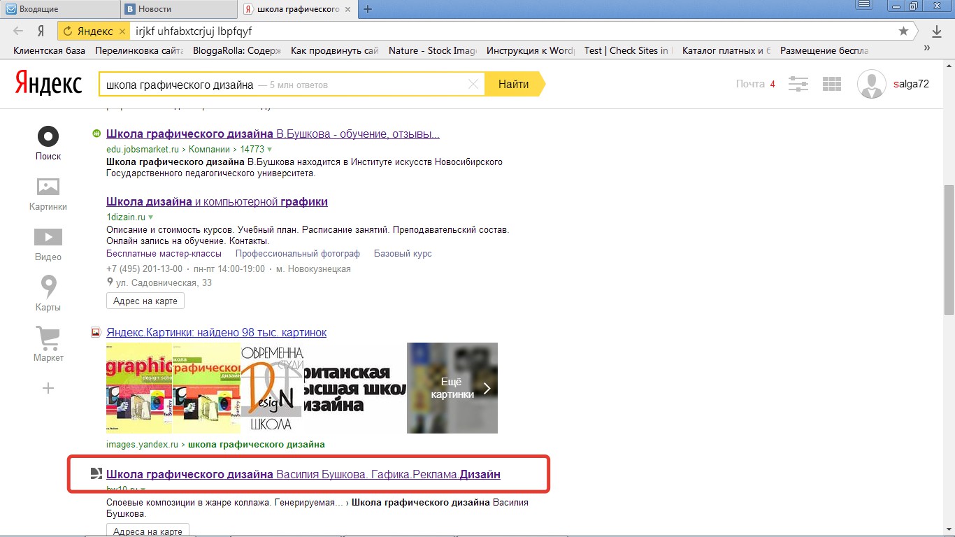
Task: Open the first graphic design school thumbnail
Action: (x=139, y=388)
